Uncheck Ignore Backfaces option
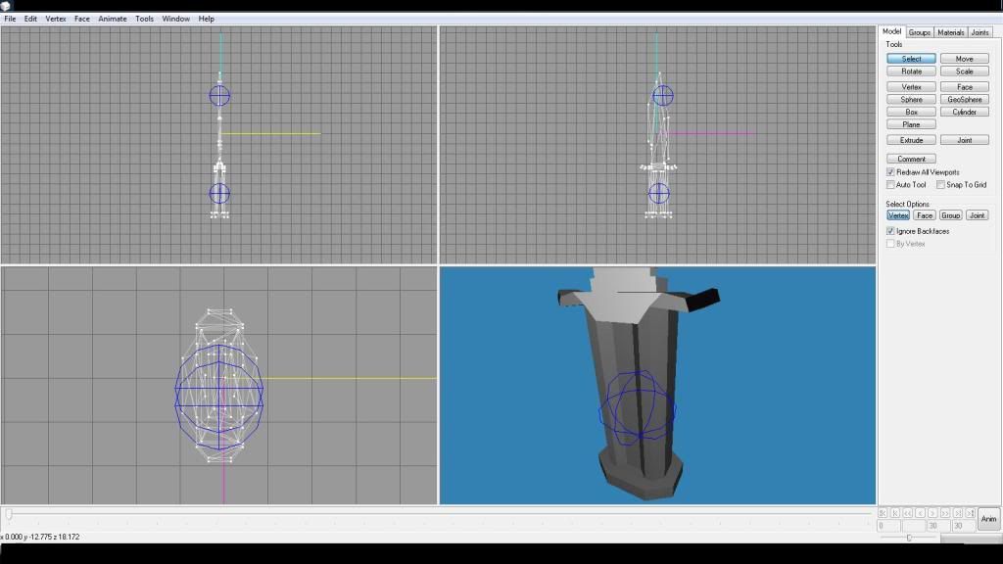This screenshot has width=1003, height=564. (890, 231)
